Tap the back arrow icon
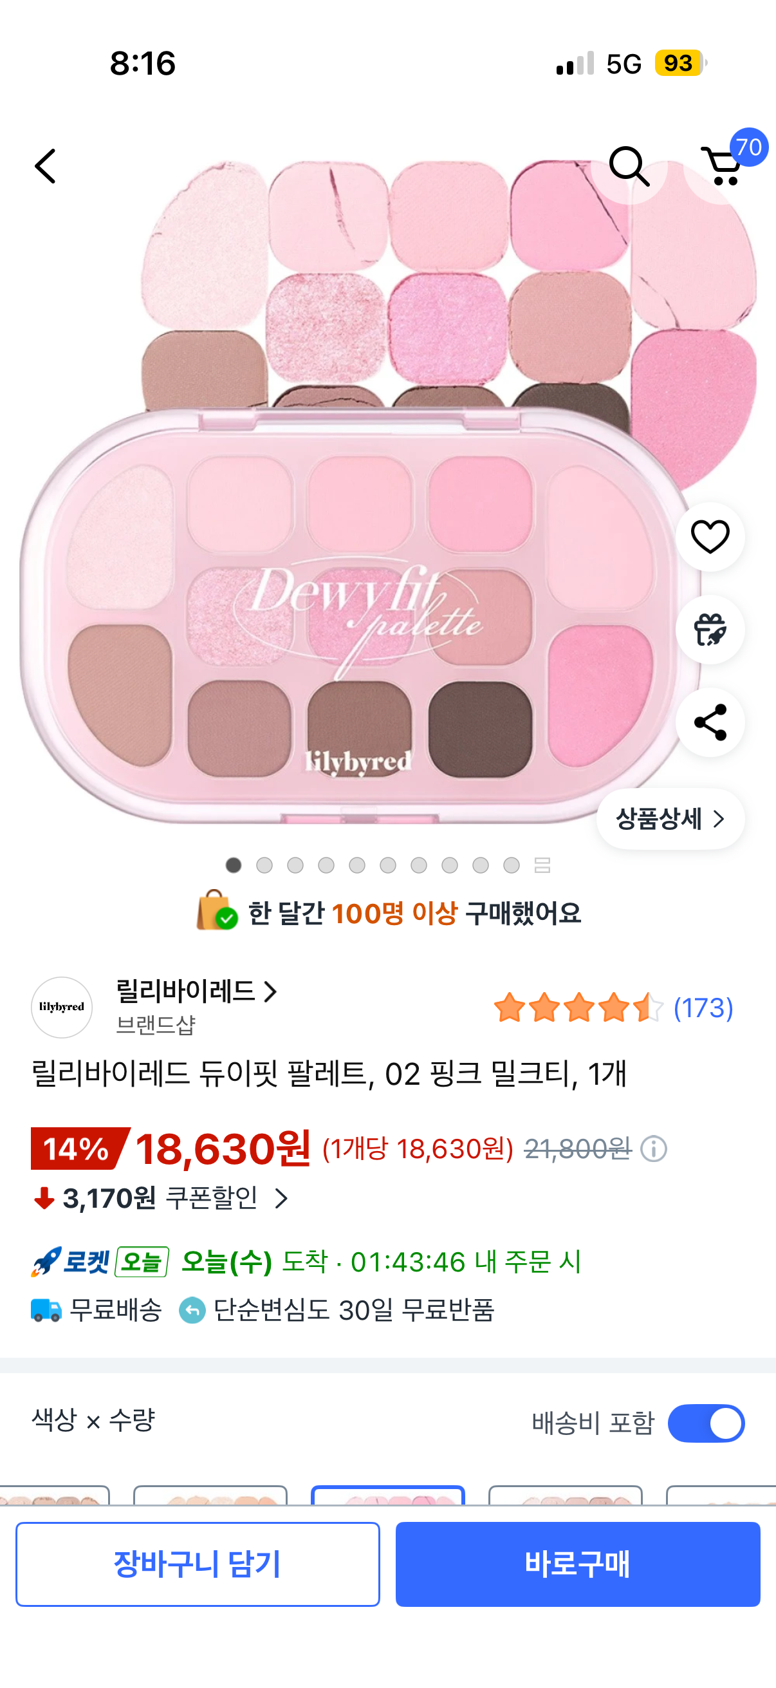Viewport: 776px width, 1688px height. click(x=45, y=166)
